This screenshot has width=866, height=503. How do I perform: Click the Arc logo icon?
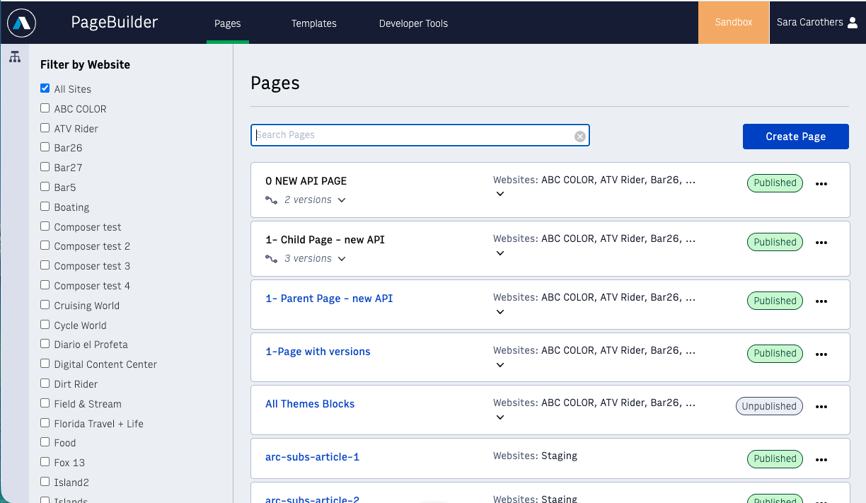point(21,23)
